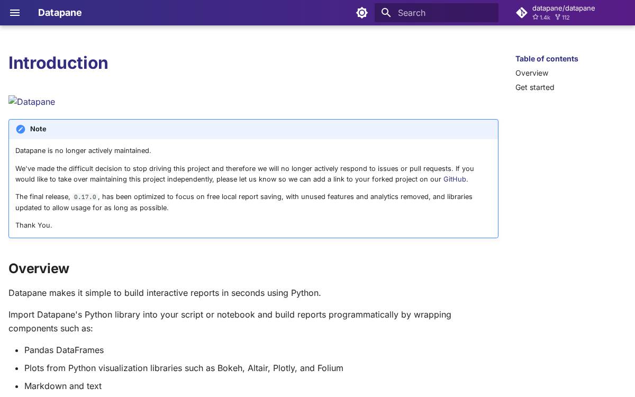
Task: Click 'Datapane is no longer actively maintained.'
Action: click(x=83, y=151)
